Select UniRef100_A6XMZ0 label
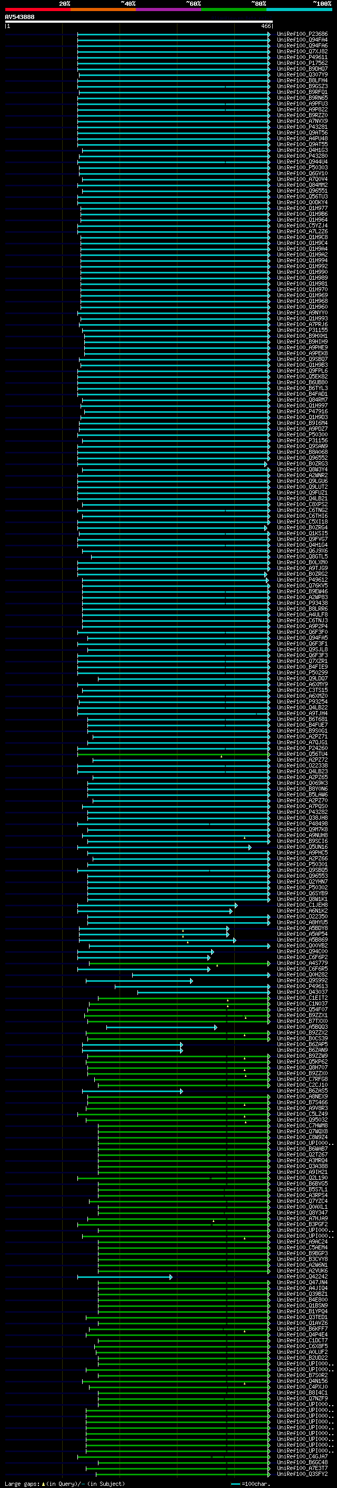The width and height of the screenshot is (337, 1488). (302, 696)
